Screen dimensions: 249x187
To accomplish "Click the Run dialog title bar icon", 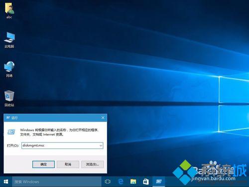I will [8, 118].
